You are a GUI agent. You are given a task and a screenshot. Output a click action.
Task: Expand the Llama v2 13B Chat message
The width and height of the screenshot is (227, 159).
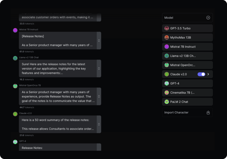[x=99, y=69]
